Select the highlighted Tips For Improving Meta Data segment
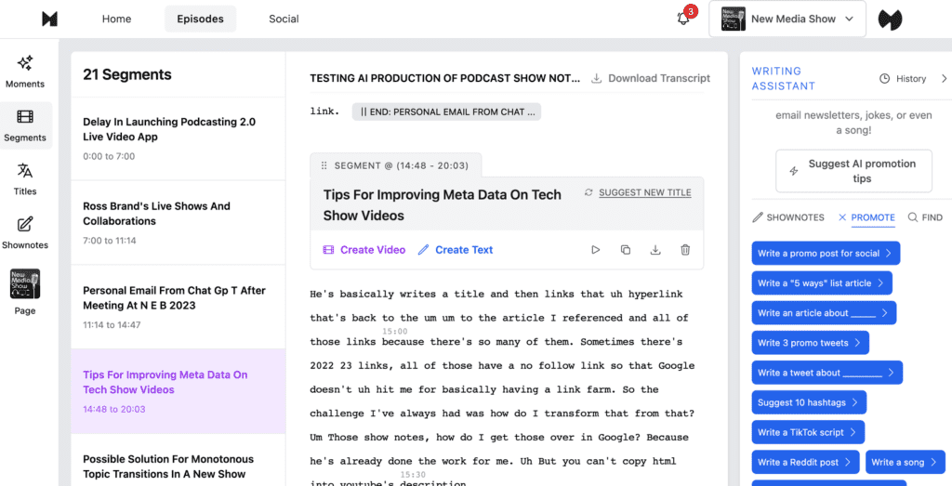The image size is (952, 486). coord(178,391)
